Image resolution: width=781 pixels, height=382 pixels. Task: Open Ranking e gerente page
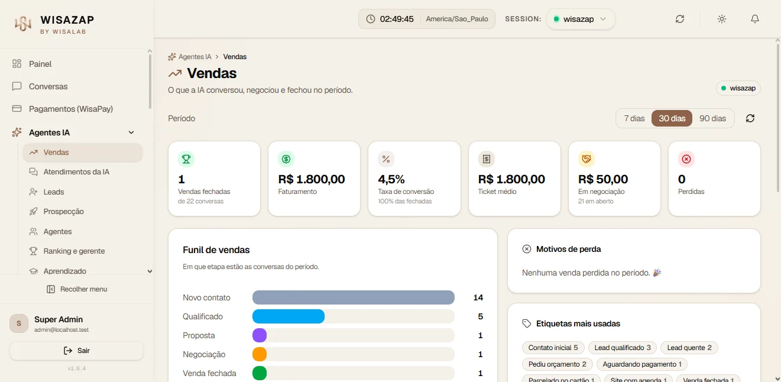click(x=83, y=251)
